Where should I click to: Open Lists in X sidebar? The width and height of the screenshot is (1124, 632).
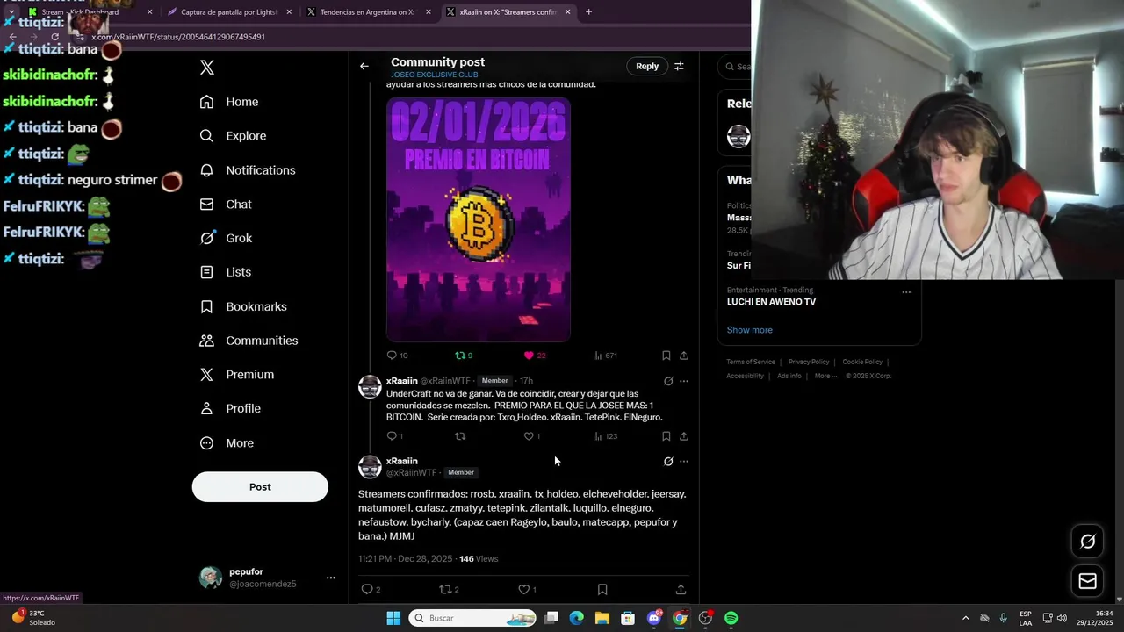coord(225,272)
